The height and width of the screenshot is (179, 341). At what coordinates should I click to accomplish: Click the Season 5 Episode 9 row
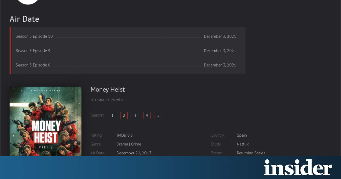pos(126,51)
